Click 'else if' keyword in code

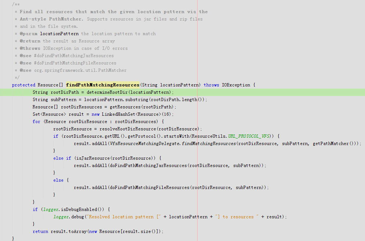pyautogui.click(x=62, y=158)
